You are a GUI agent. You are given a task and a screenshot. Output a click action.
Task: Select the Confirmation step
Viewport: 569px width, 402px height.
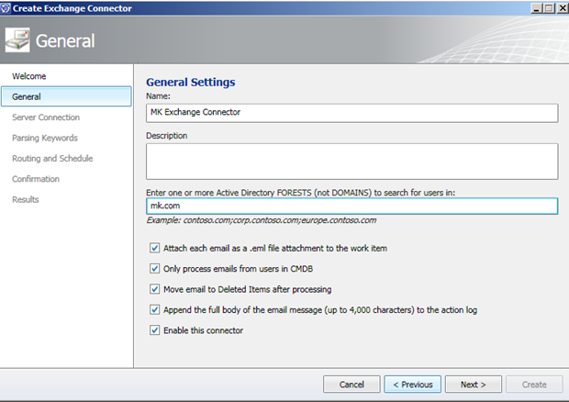[36, 179]
